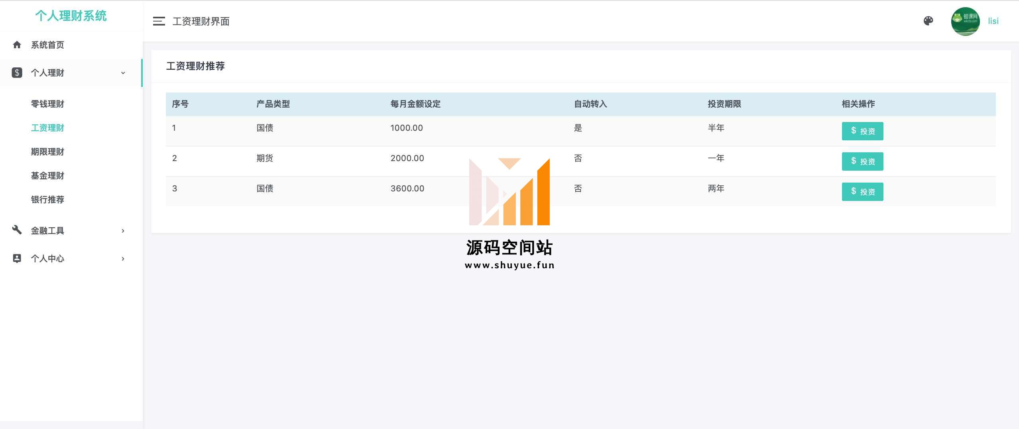Click the 序号 column header

click(x=180, y=104)
